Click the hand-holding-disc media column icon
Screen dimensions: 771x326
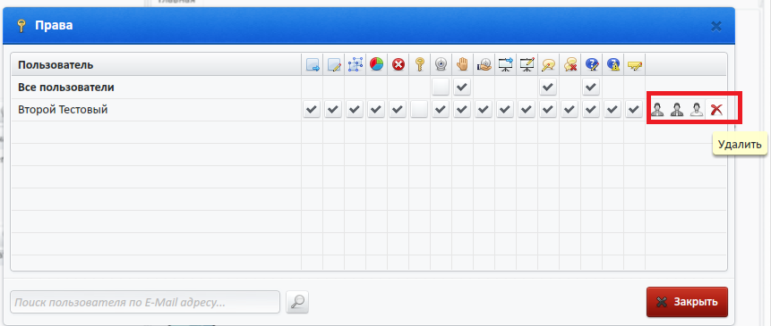tap(484, 64)
